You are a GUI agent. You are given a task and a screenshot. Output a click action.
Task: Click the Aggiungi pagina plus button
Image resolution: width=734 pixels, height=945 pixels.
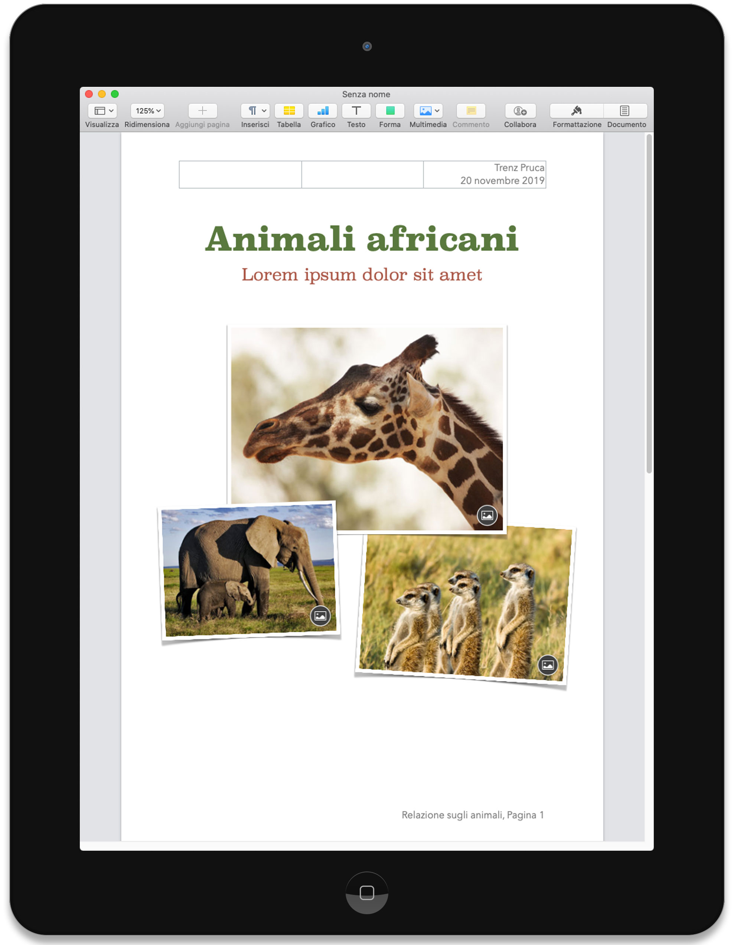tap(203, 111)
